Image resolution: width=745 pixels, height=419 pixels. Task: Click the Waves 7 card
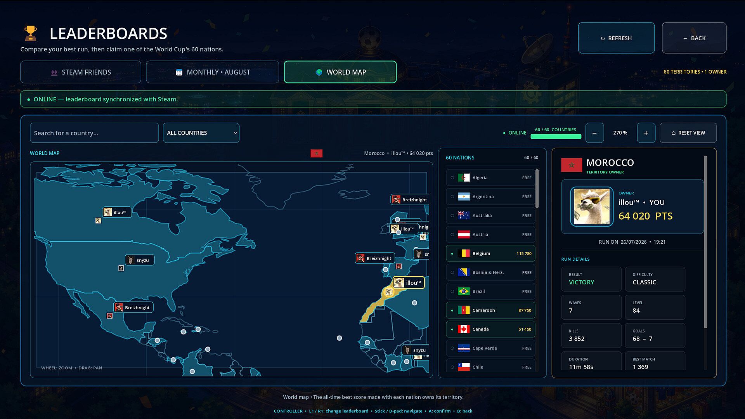(591, 307)
